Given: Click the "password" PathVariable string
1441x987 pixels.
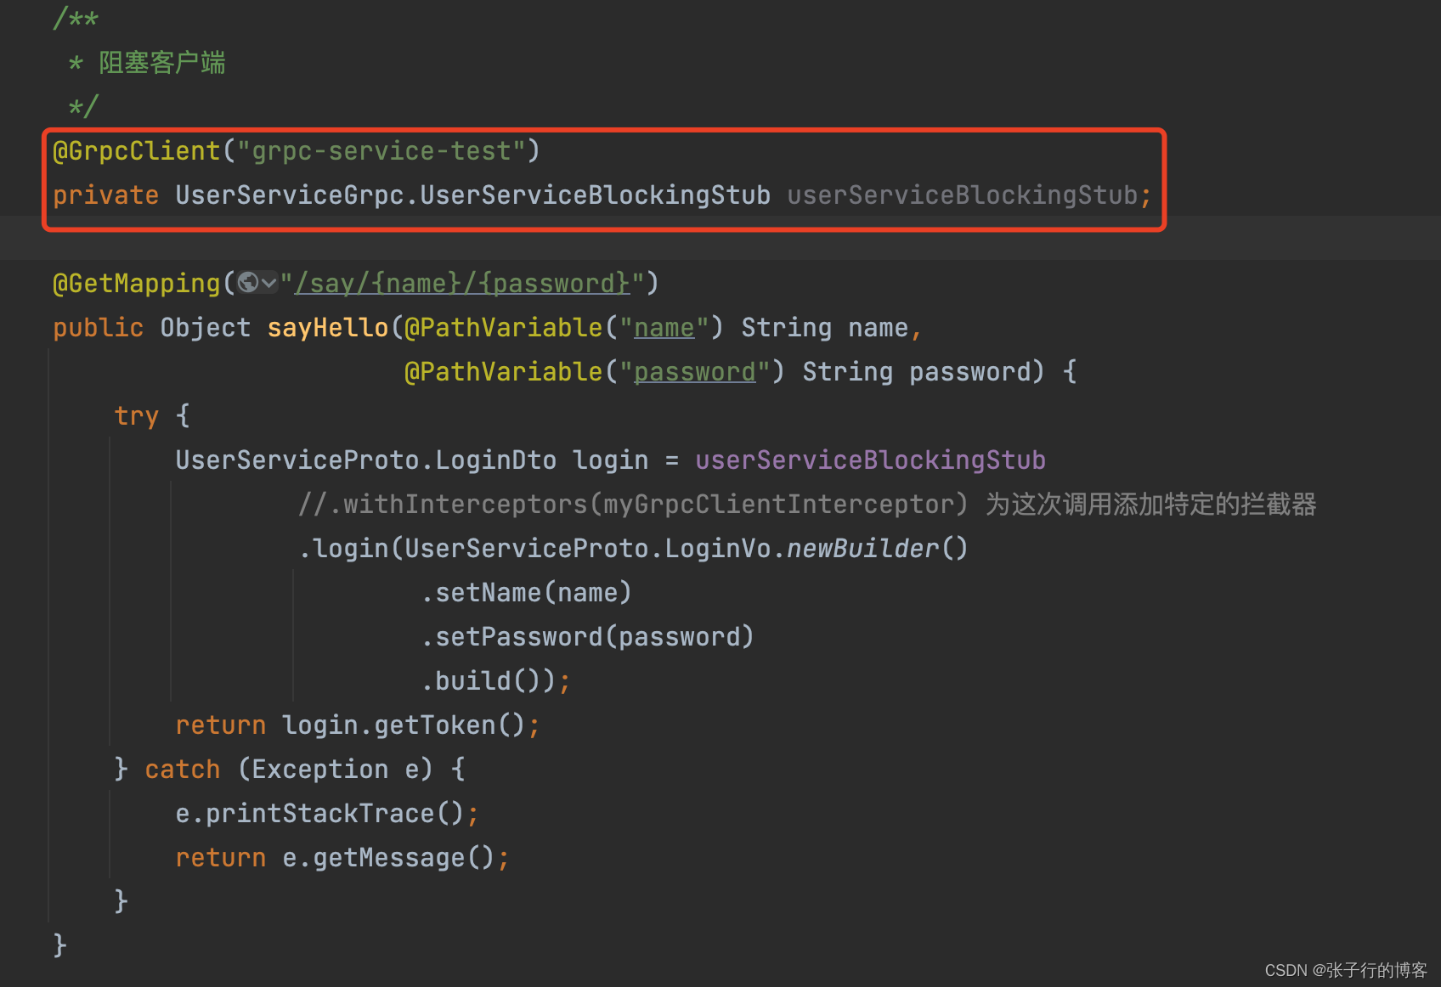Looking at the screenshot, I should (x=694, y=371).
